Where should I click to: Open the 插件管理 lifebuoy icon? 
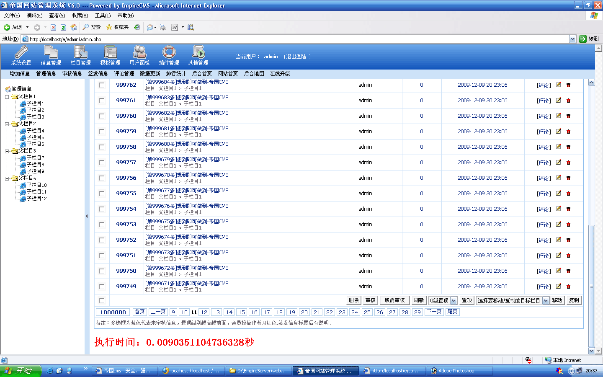tap(169, 52)
